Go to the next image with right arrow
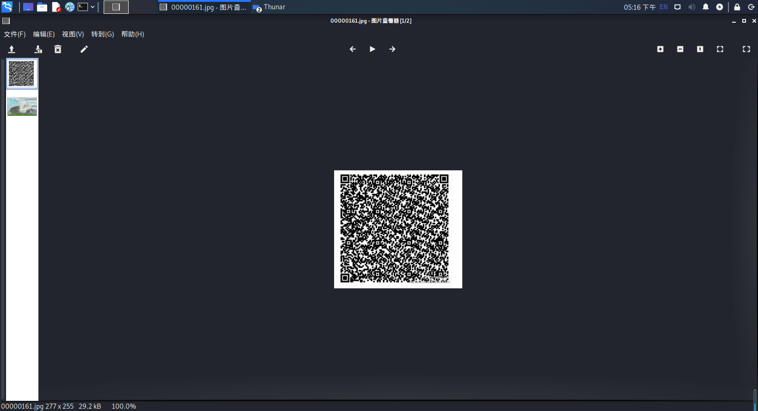758x411 pixels. point(392,49)
